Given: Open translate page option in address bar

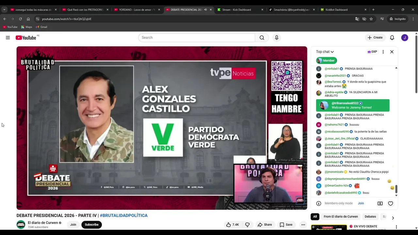Looking at the screenshot, I should 357,19.
